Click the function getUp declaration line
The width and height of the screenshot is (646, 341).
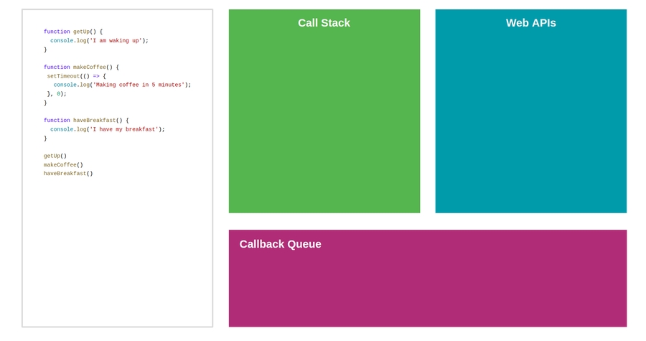pyautogui.click(x=72, y=32)
